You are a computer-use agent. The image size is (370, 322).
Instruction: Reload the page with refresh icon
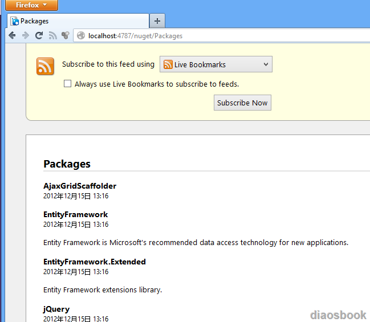pos(39,36)
